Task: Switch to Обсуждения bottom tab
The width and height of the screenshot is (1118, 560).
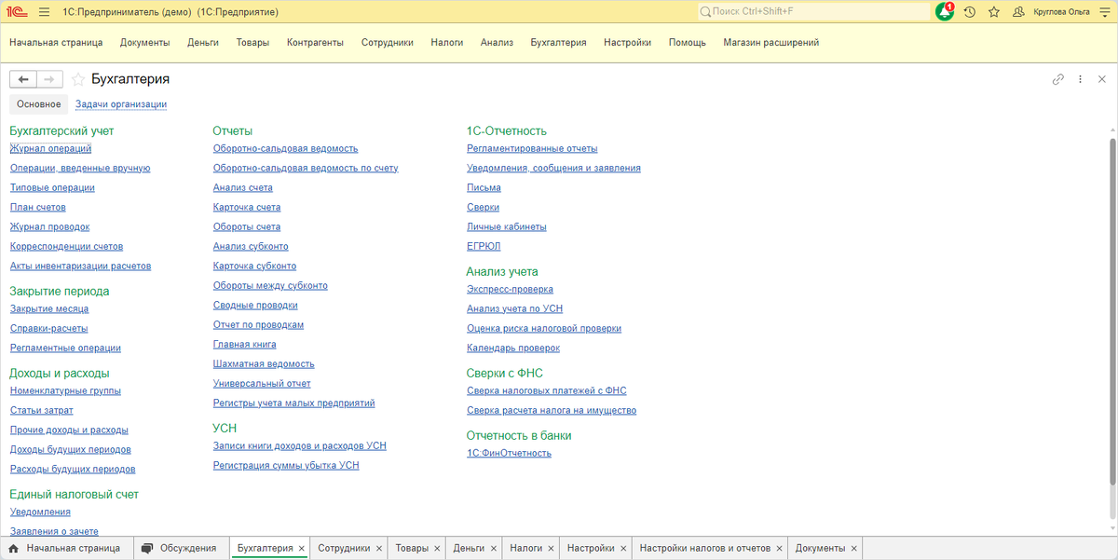Action: coord(181,548)
